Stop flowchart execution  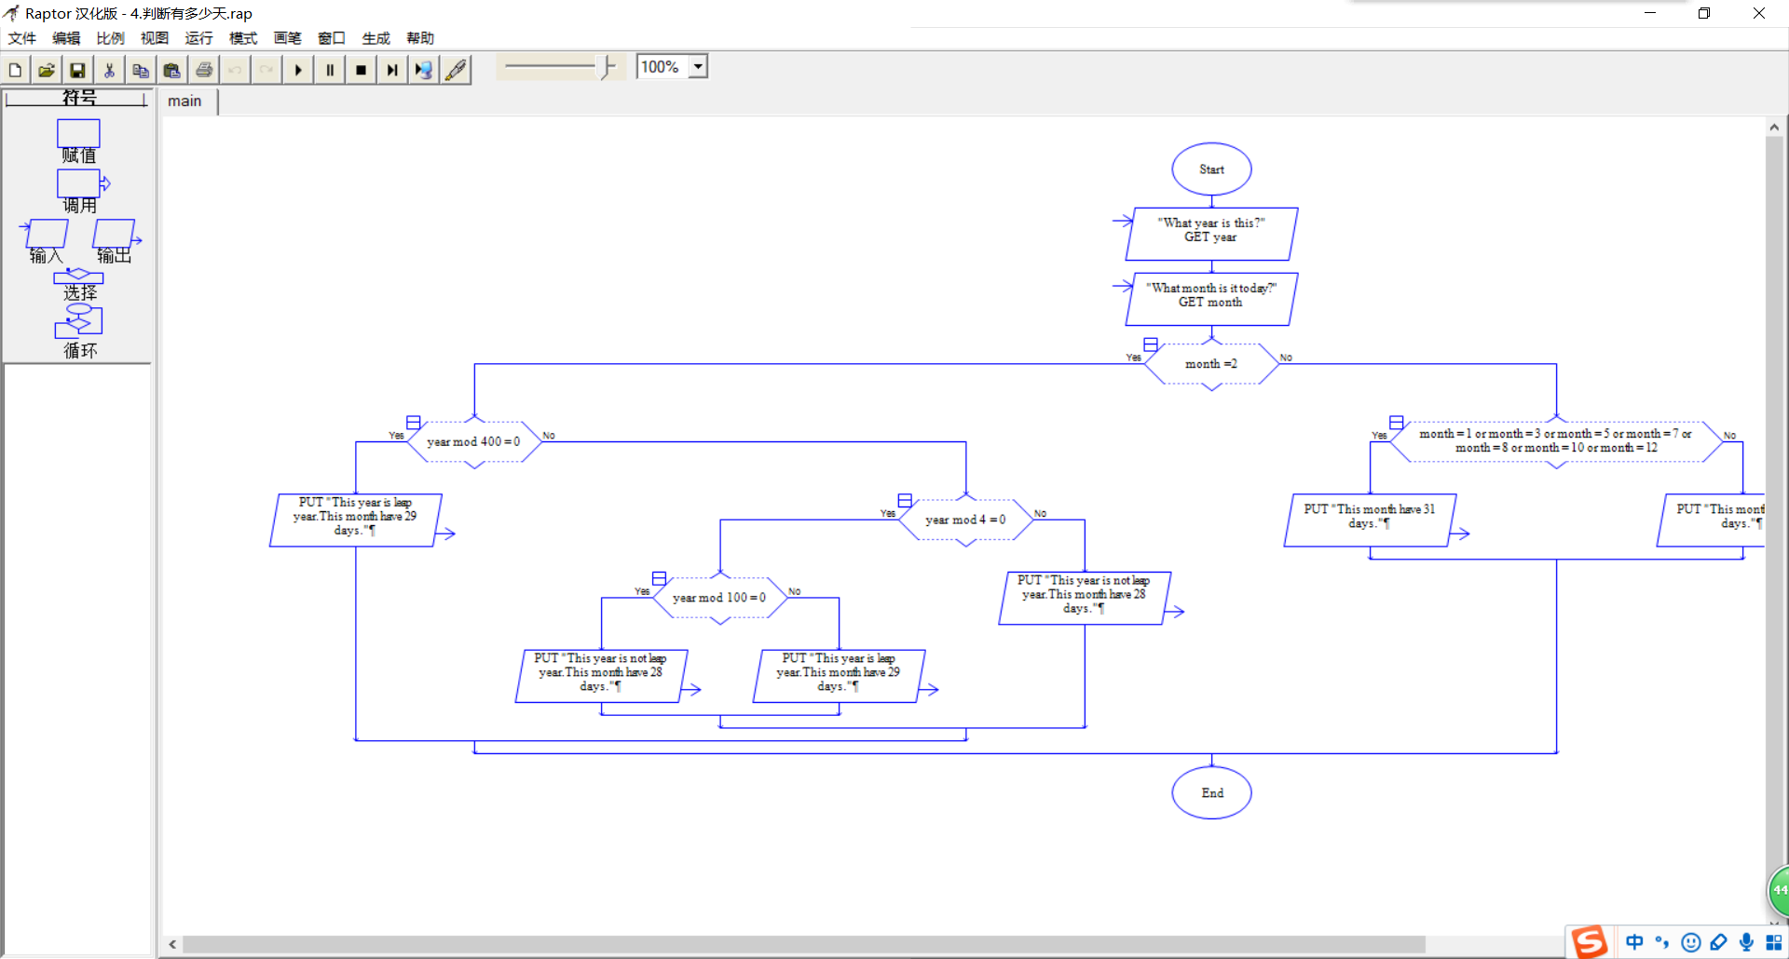(362, 70)
